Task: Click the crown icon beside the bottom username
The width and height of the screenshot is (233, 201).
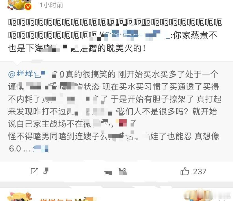Action: click(79, 199)
